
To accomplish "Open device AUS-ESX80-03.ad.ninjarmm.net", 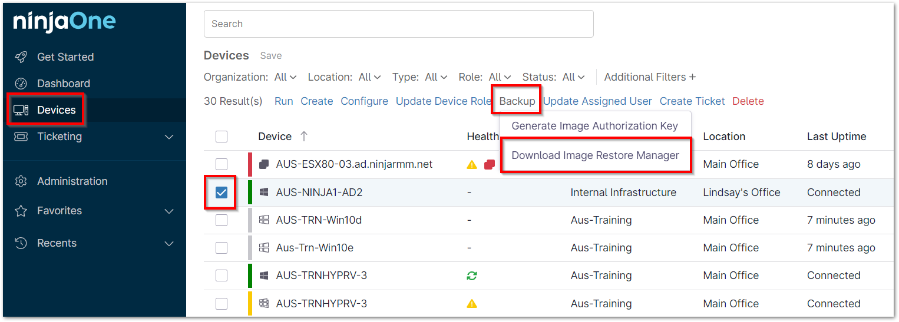I will coord(354,164).
